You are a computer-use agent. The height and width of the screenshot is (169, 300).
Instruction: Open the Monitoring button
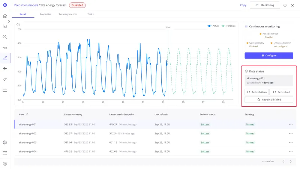coord(265,5)
